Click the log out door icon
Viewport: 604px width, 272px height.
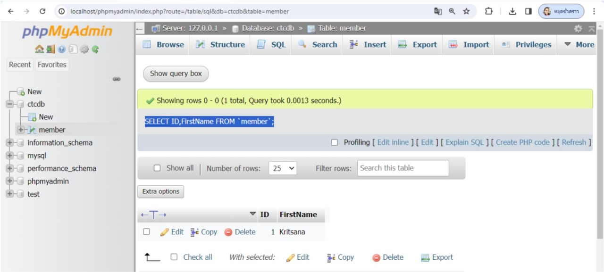50,49
